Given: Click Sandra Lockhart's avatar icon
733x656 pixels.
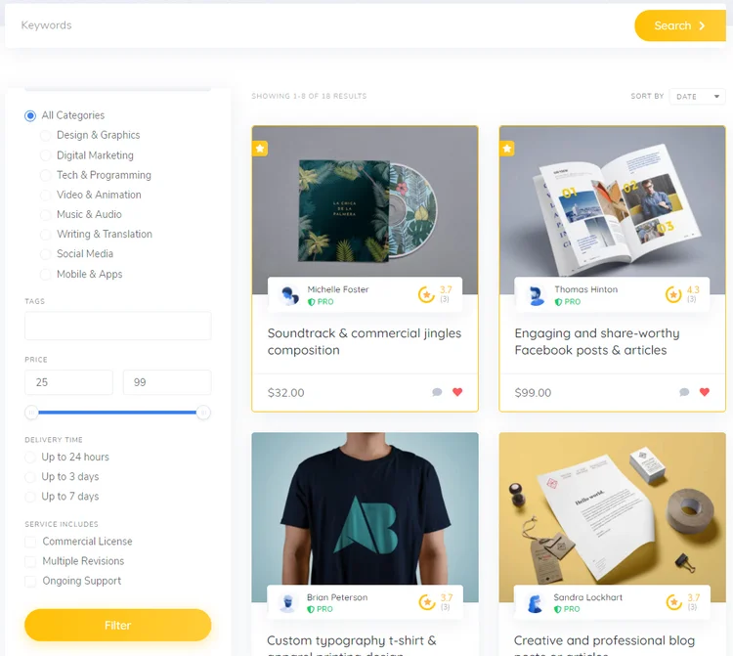Looking at the screenshot, I should click(x=535, y=603).
